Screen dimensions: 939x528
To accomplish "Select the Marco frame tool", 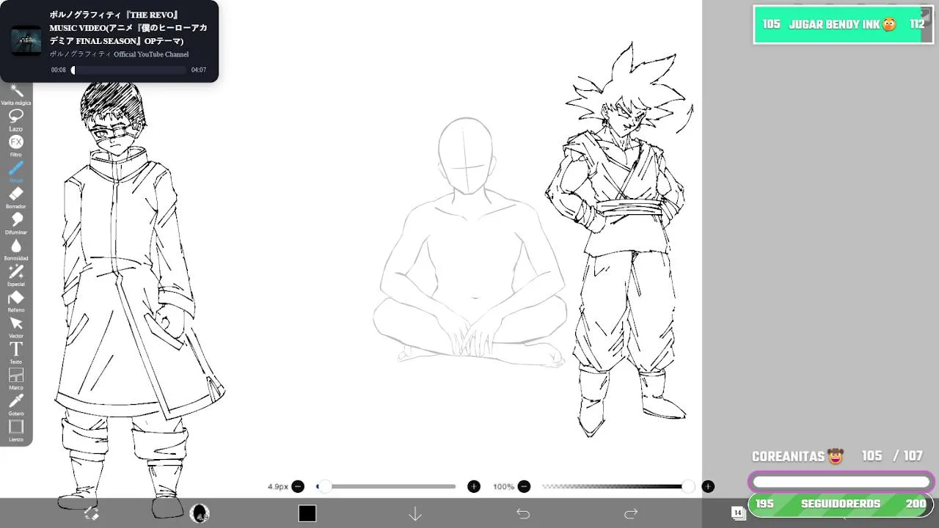I will point(16,378).
